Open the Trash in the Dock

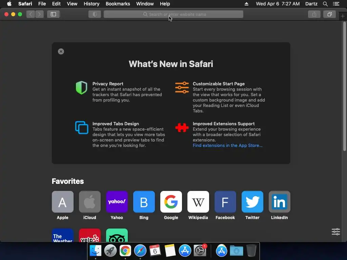pos(251,251)
